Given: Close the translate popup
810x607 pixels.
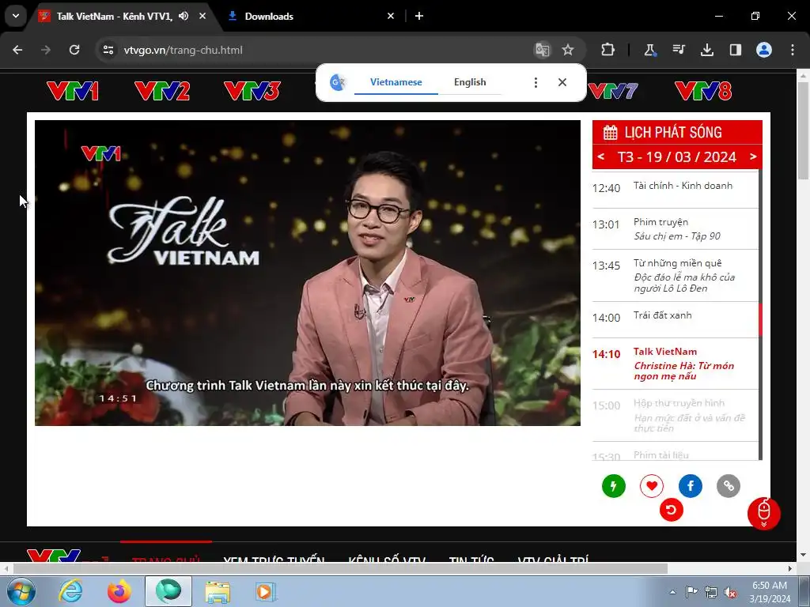Looking at the screenshot, I should click(x=562, y=82).
